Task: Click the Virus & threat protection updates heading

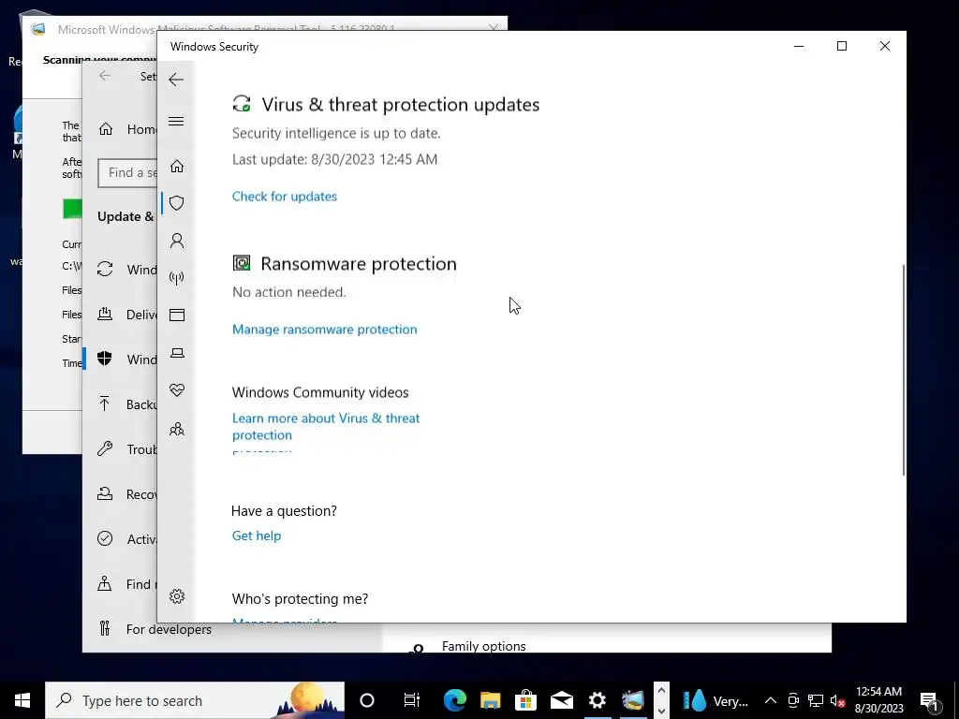Action: (401, 105)
